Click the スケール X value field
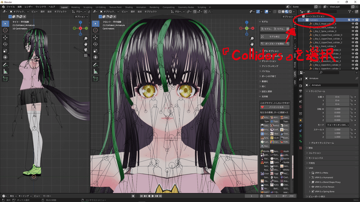 click(337, 130)
